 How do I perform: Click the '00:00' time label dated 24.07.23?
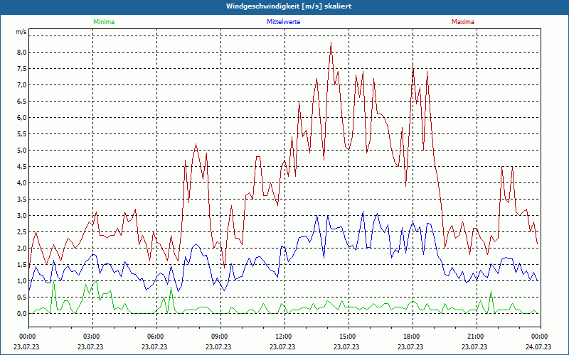(538, 337)
